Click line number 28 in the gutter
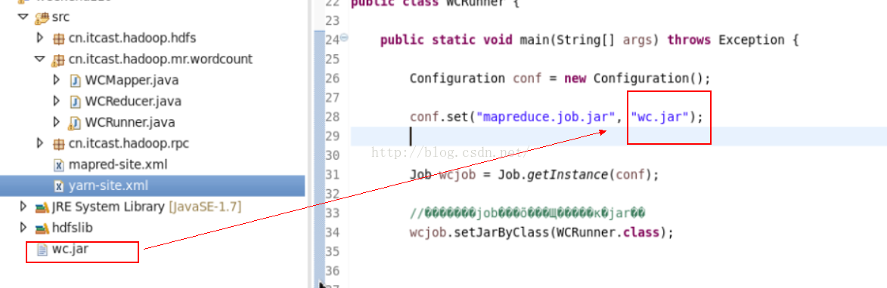This screenshot has width=887, height=288. click(332, 117)
